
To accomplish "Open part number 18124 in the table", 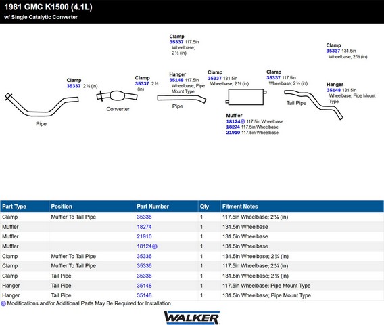I will (144, 246).
